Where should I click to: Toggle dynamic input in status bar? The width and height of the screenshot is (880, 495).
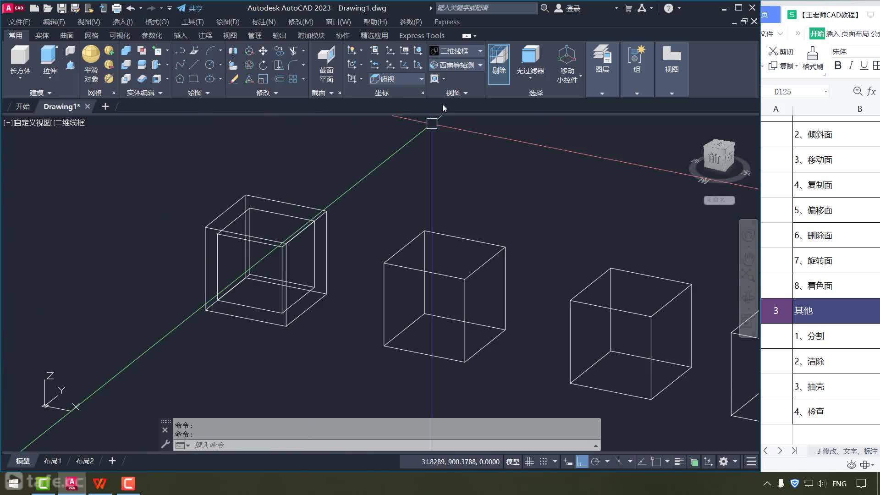coord(568,462)
